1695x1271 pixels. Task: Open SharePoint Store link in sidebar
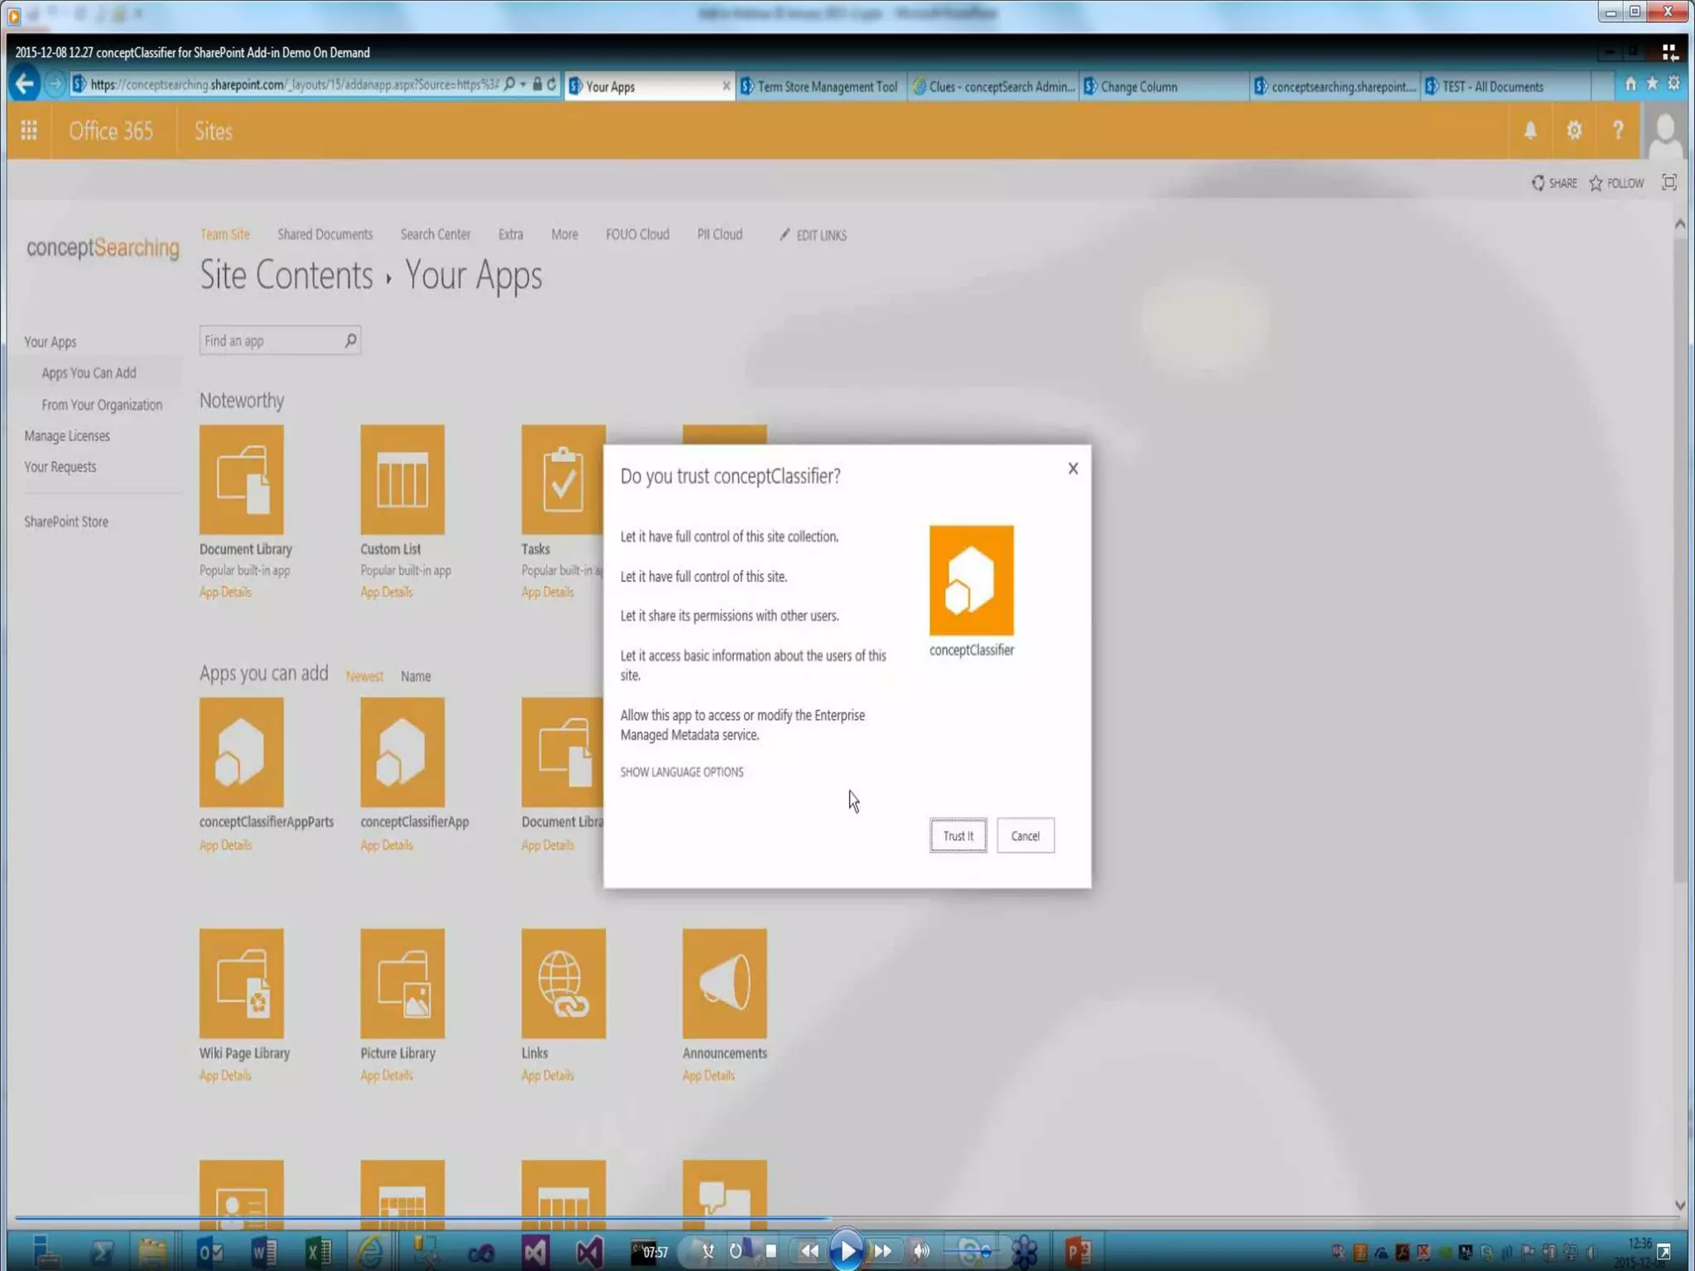click(66, 522)
